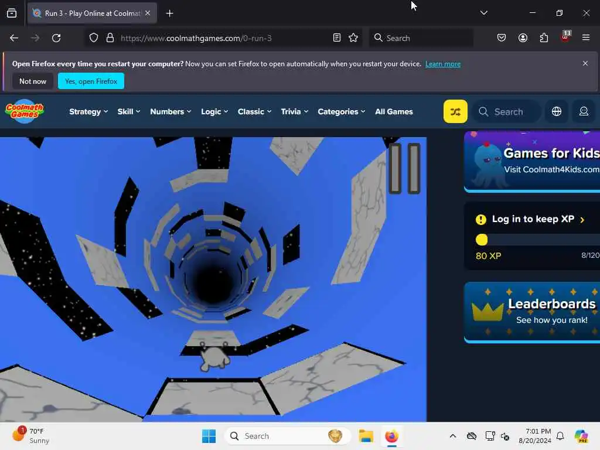This screenshot has width=600, height=450.
Task: Open the notification bell in taskbar
Action: coord(560,436)
